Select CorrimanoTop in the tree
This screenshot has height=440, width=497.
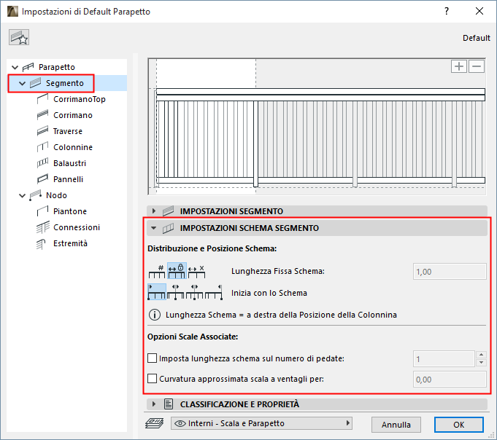tap(80, 99)
